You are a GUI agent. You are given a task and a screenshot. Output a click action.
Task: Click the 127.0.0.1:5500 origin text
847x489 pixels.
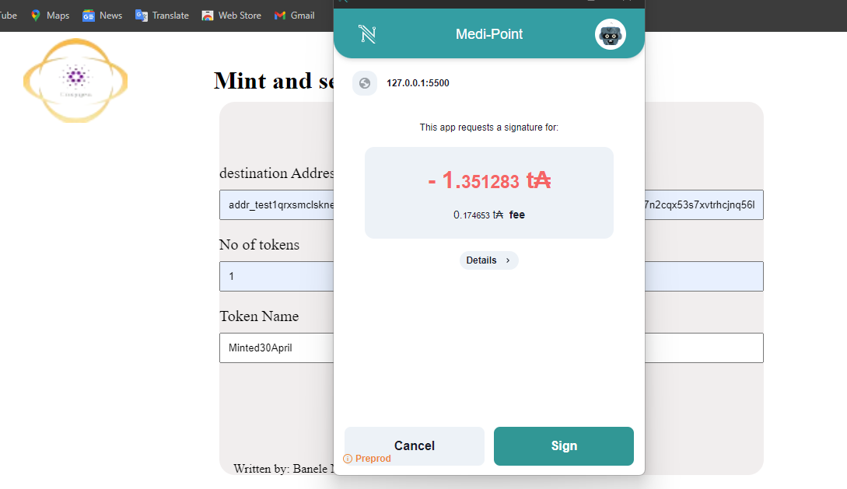pos(418,83)
